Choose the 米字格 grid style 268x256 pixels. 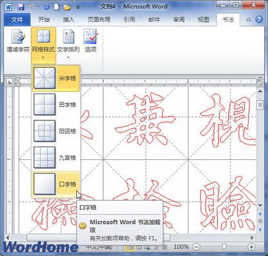pos(56,78)
